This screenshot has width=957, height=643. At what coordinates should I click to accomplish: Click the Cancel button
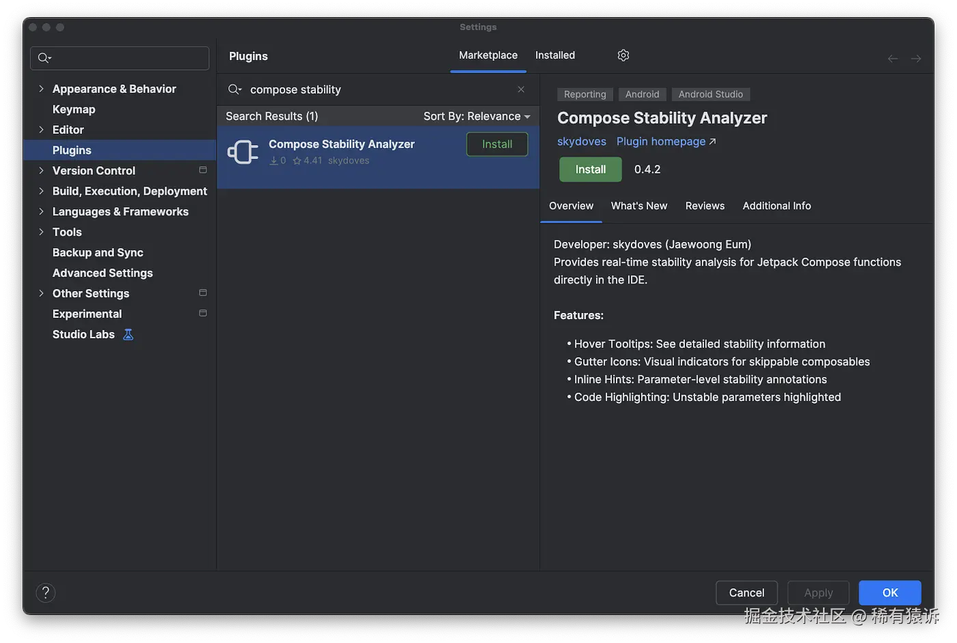[x=746, y=592]
